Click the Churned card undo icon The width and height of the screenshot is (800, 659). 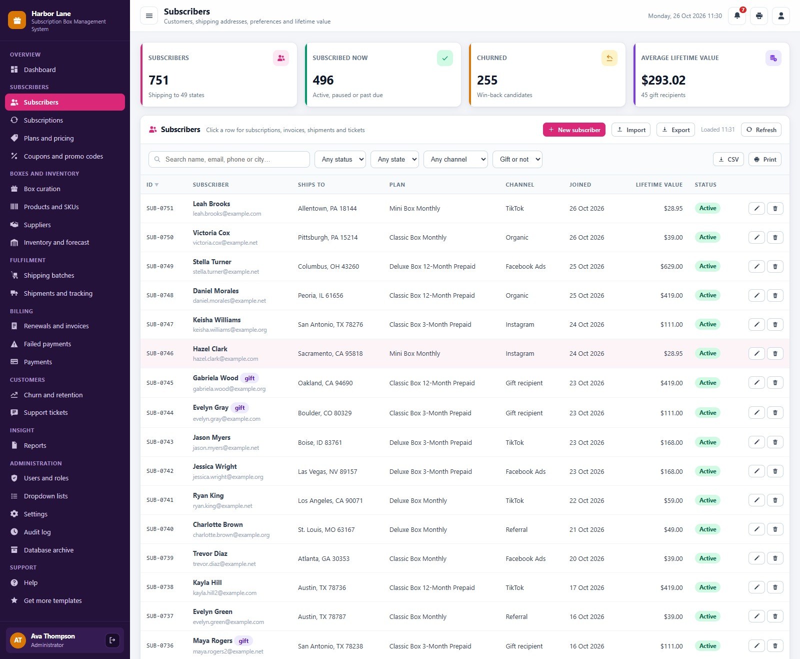tap(609, 58)
